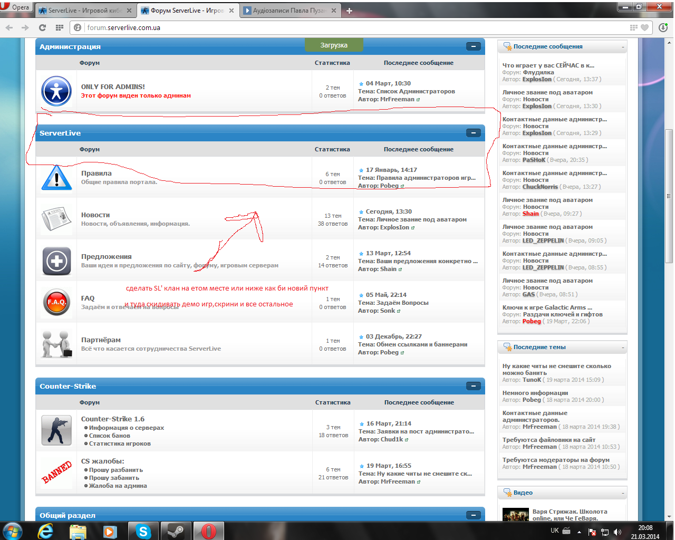Collapse the Последние сообщения sidebar block
Screen dimensions: 675x540
coord(623,47)
